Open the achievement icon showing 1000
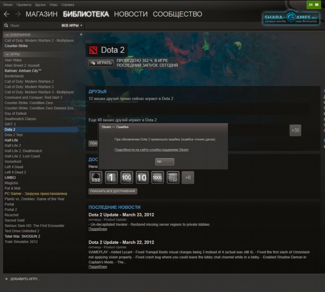This screenshot has height=292, width=325. pos(157,177)
